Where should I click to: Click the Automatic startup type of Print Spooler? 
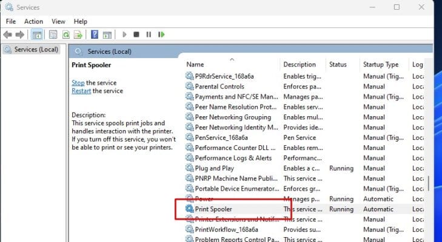point(378,209)
